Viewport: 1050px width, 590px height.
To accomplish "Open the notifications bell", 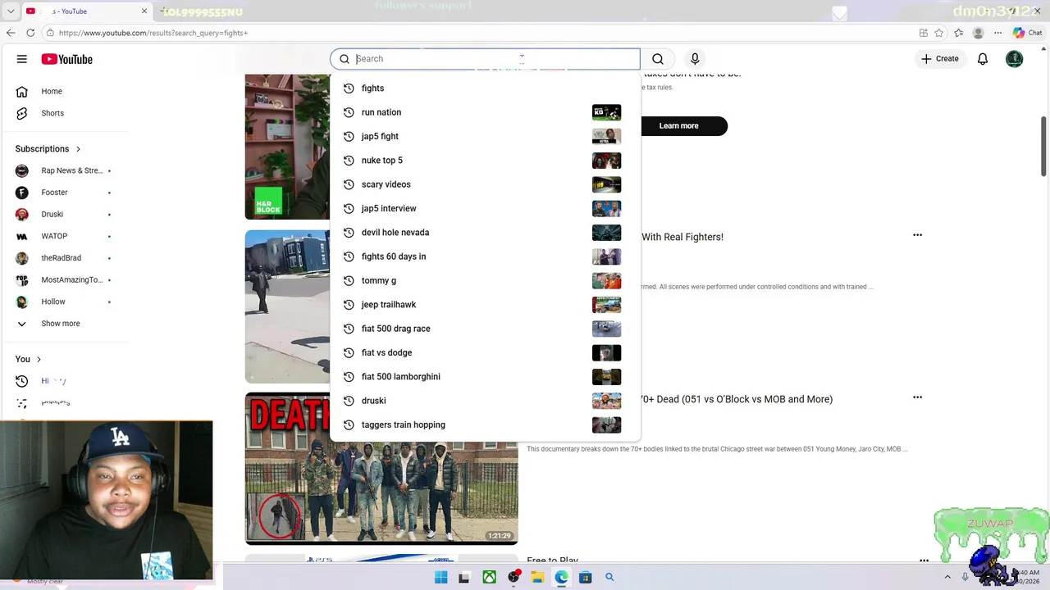I will tap(983, 59).
